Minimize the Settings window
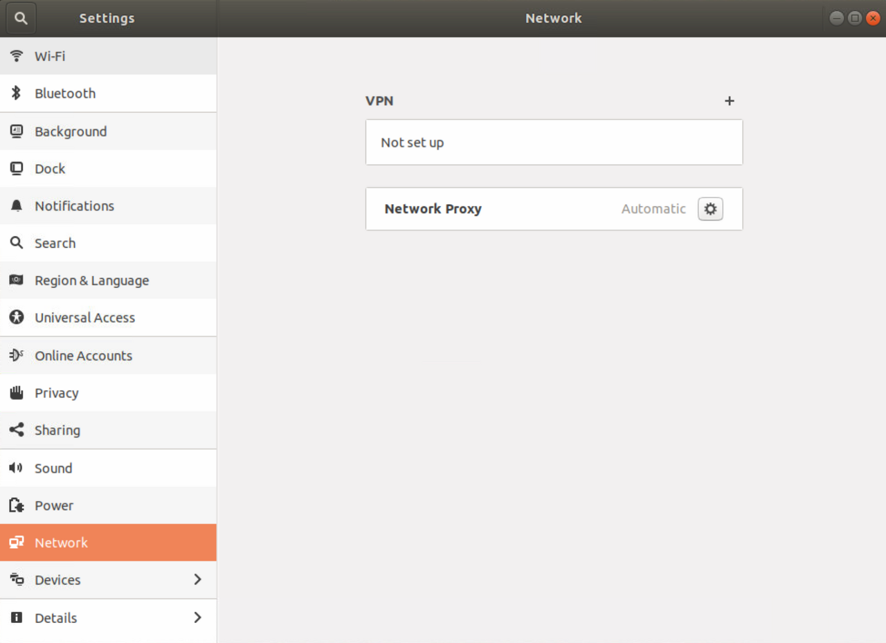Viewport: 886px width, 643px height. [x=836, y=19]
